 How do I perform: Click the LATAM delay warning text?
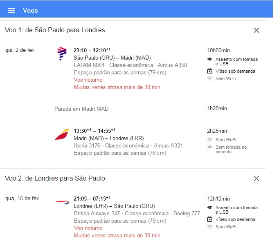click(x=117, y=87)
